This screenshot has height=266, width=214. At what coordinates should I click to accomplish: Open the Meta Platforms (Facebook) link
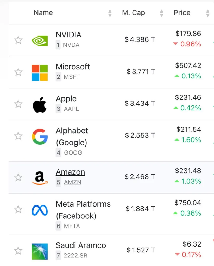tap(83, 210)
